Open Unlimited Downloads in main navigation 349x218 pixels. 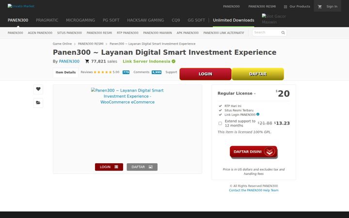[234, 20]
